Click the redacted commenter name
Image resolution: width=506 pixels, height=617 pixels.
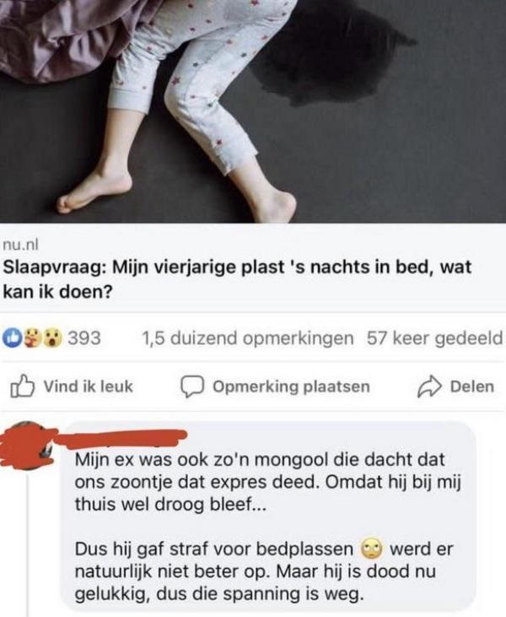tap(122, 440)
